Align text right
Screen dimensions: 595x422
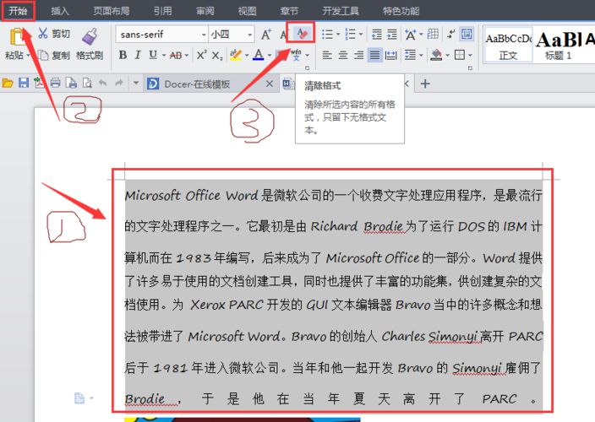(359, 56)
